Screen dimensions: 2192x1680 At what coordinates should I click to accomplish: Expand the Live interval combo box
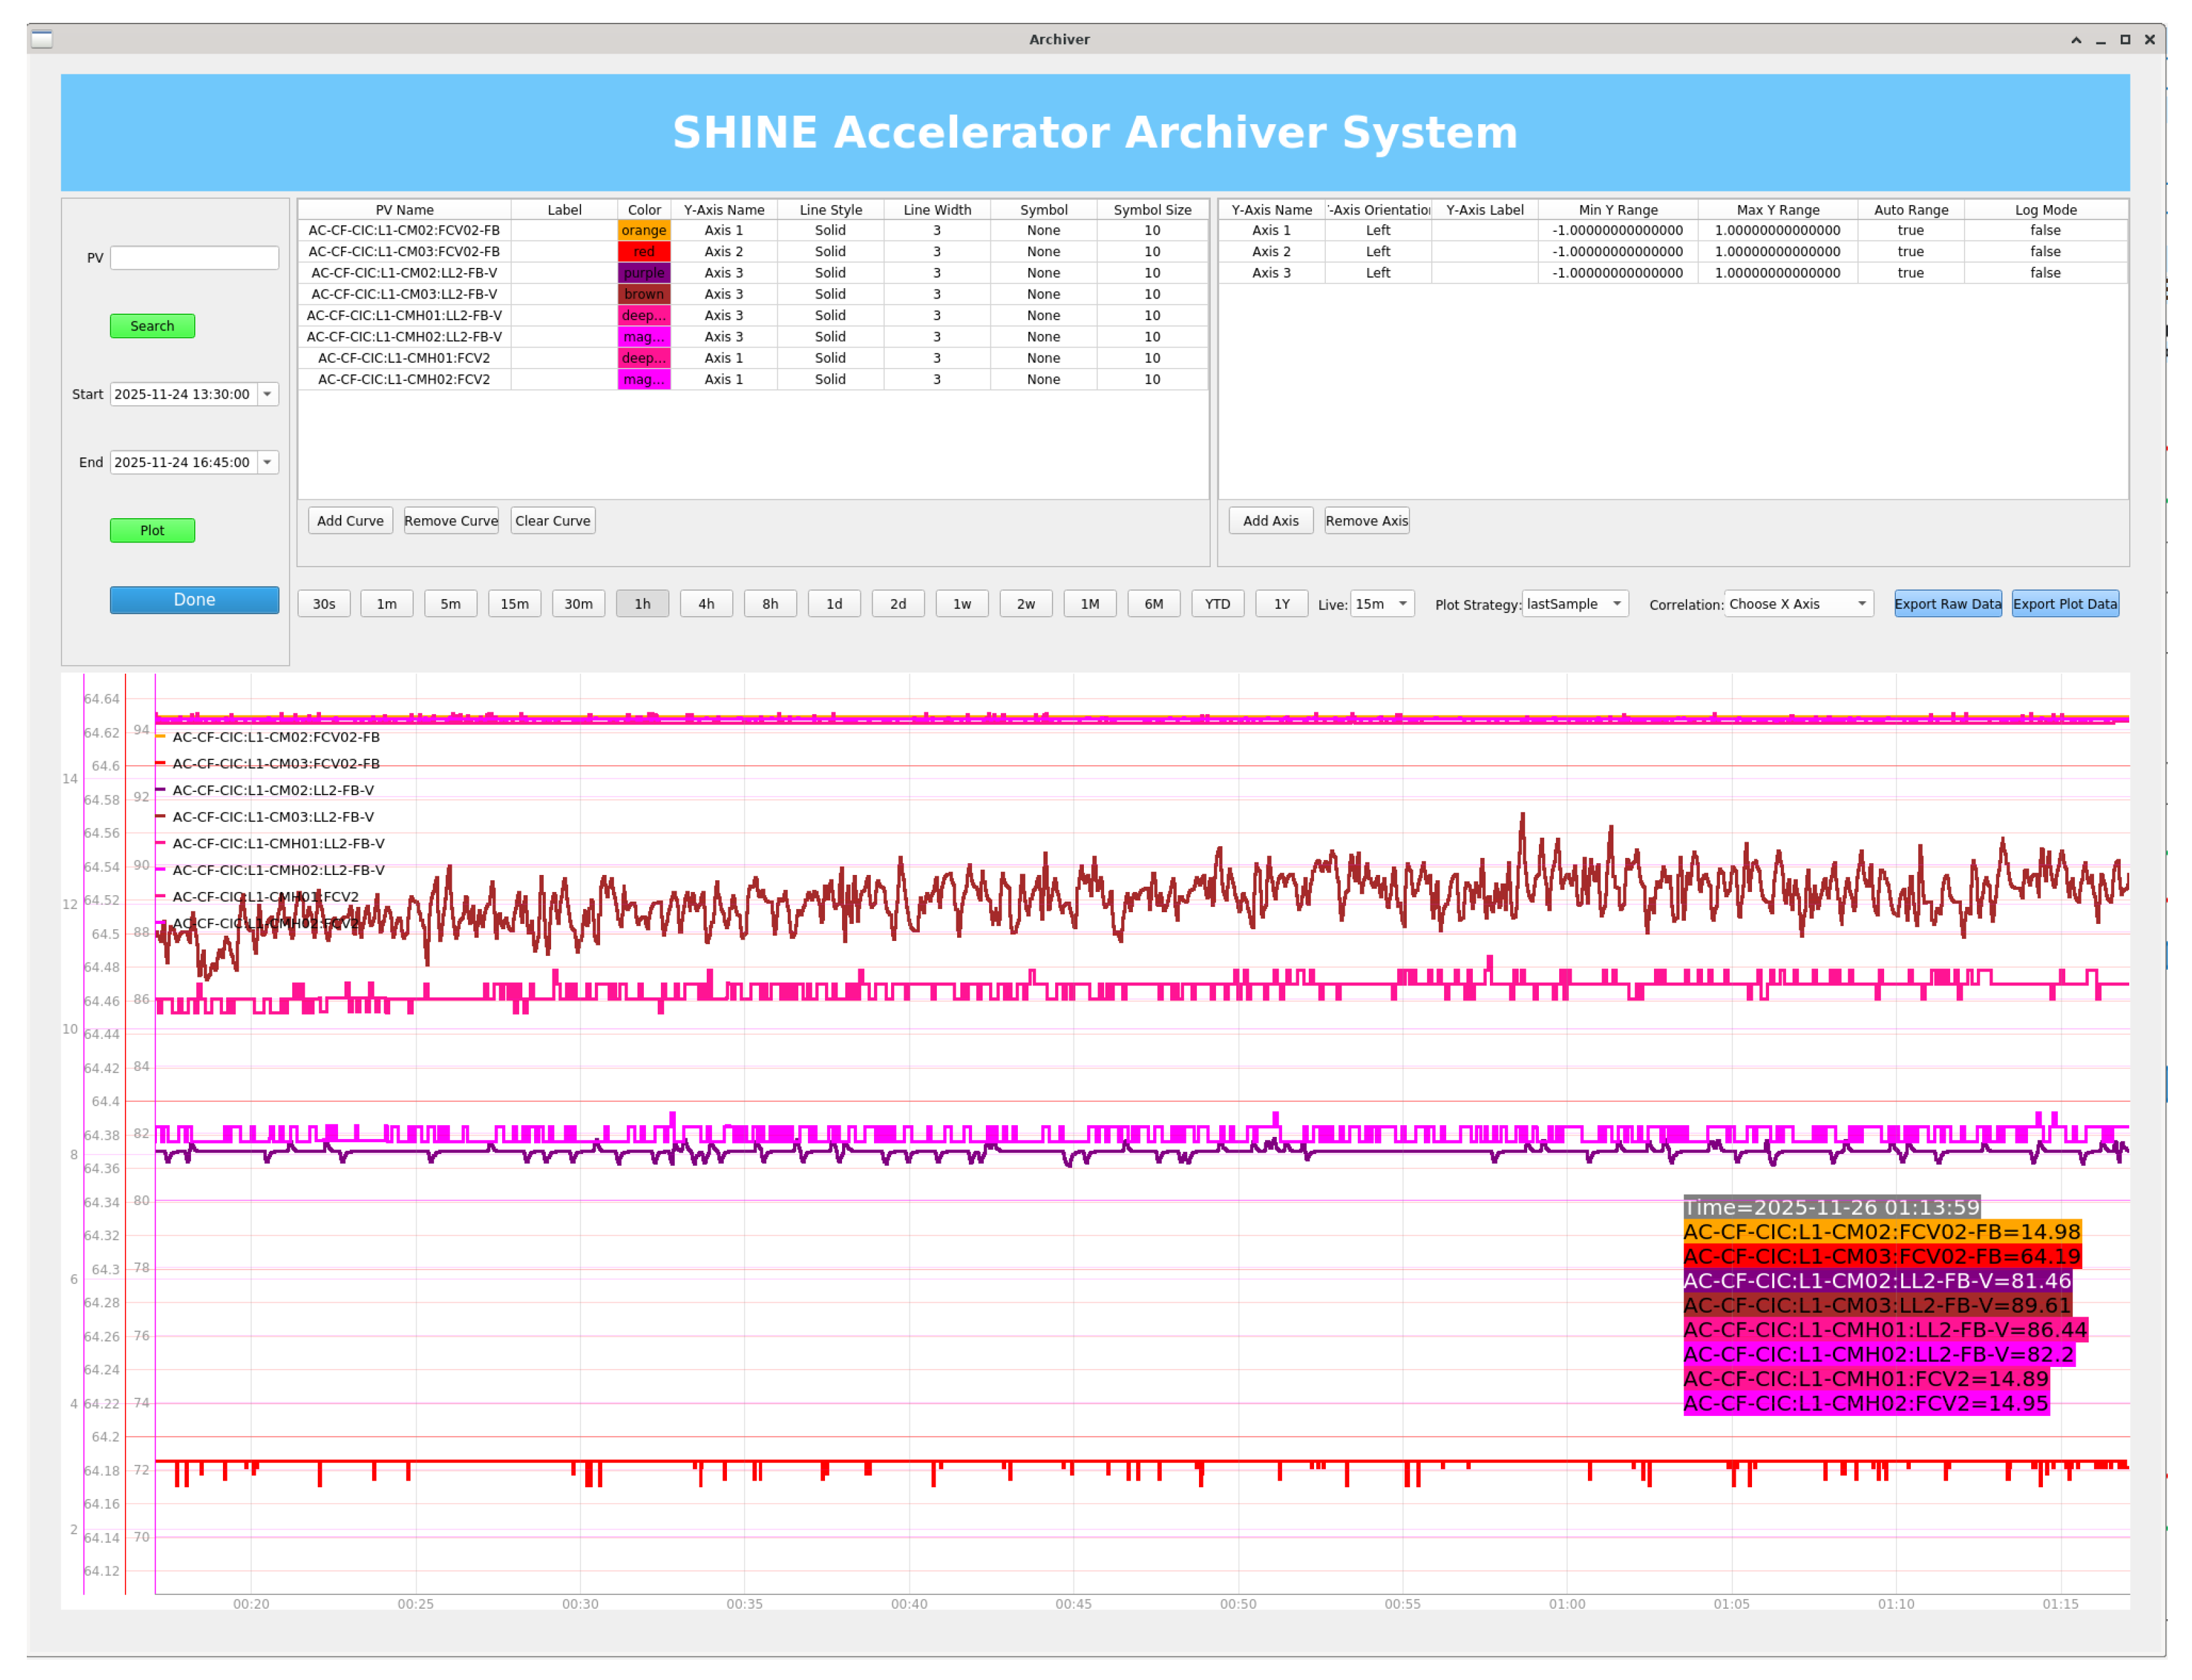coord(1381,604)
